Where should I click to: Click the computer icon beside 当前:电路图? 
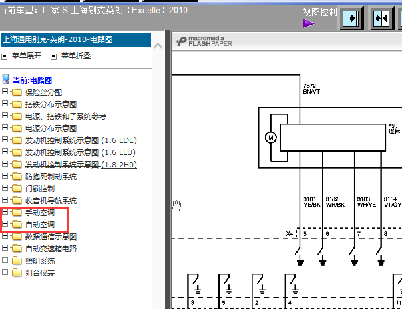[5, 80]
